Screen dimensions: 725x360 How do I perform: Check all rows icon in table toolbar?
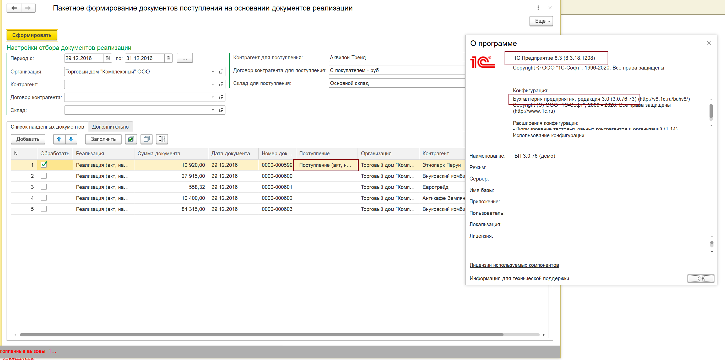point(131,139)
